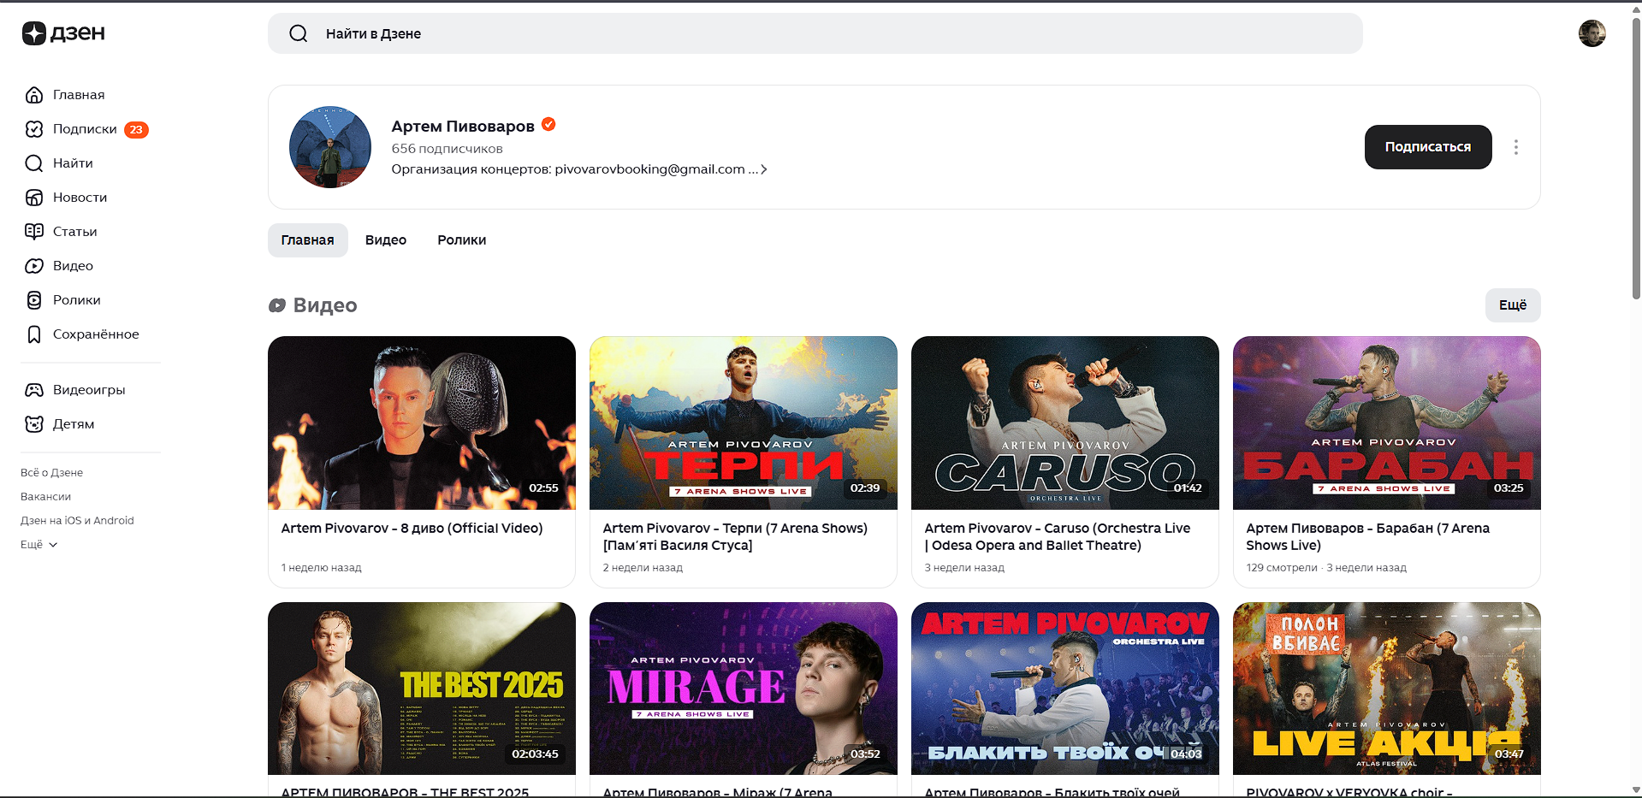Click the "1 неделю назад" text
1642x798 pixels.
click(x=322, y=568)
